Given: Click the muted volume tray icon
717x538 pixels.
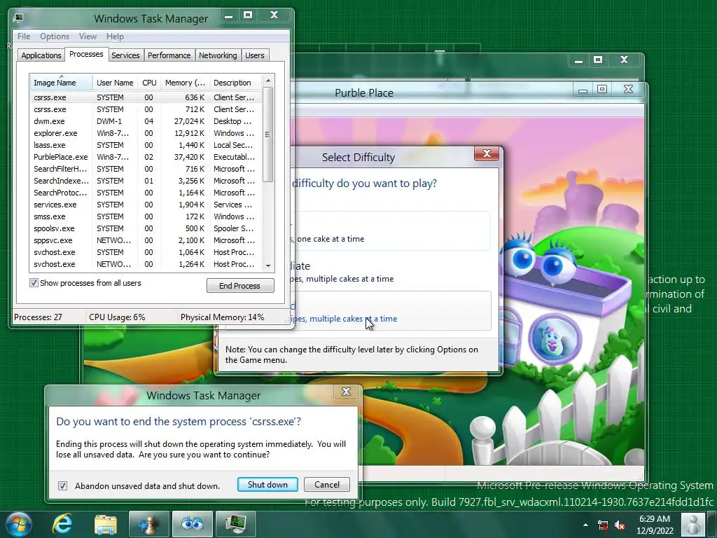Looking at the screenshot, I should coord(620,525).
